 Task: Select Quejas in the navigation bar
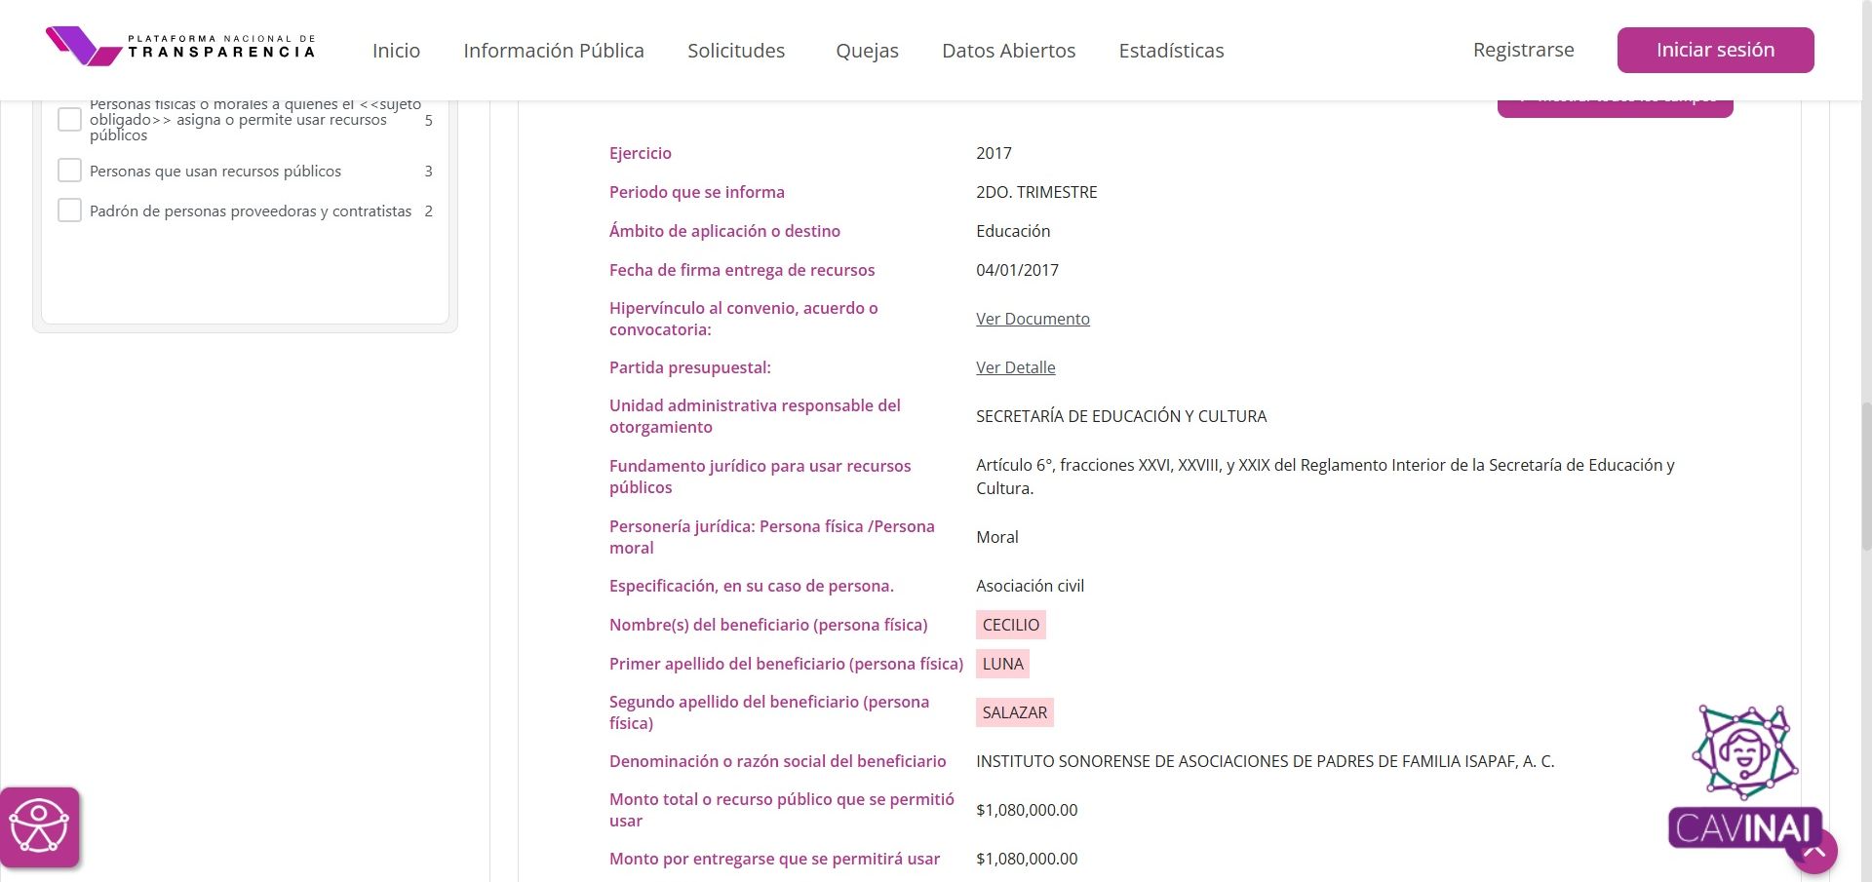click(x=867, y=51)
